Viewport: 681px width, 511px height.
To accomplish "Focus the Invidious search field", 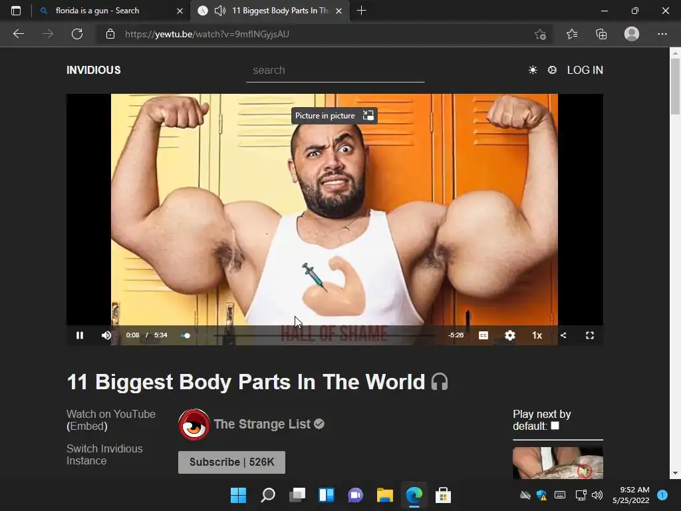I will 335,71.
